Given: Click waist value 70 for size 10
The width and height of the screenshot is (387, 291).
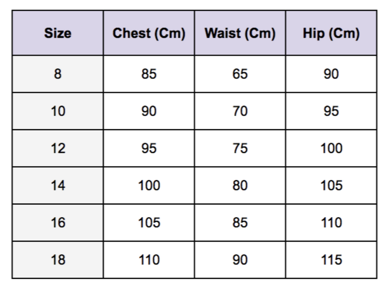Looking at the screenshot, I should (240, 111).
